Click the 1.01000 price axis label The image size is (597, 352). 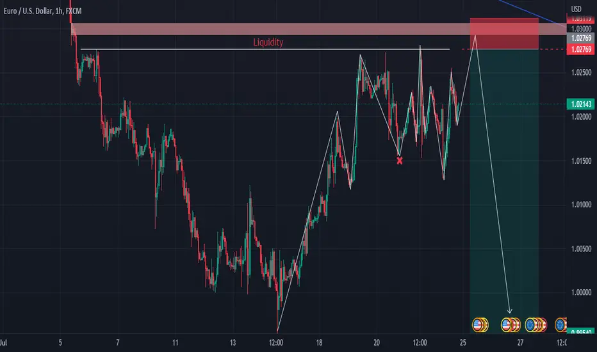tap(581, 205)
